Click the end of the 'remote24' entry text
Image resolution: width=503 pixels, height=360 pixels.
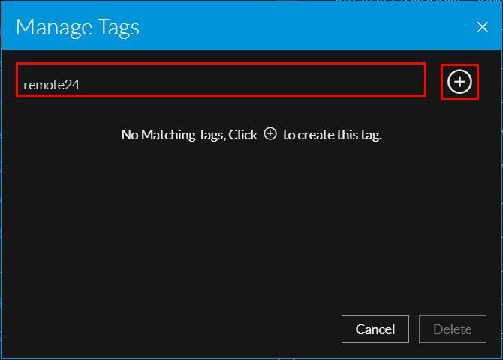(x=80, y=85)
